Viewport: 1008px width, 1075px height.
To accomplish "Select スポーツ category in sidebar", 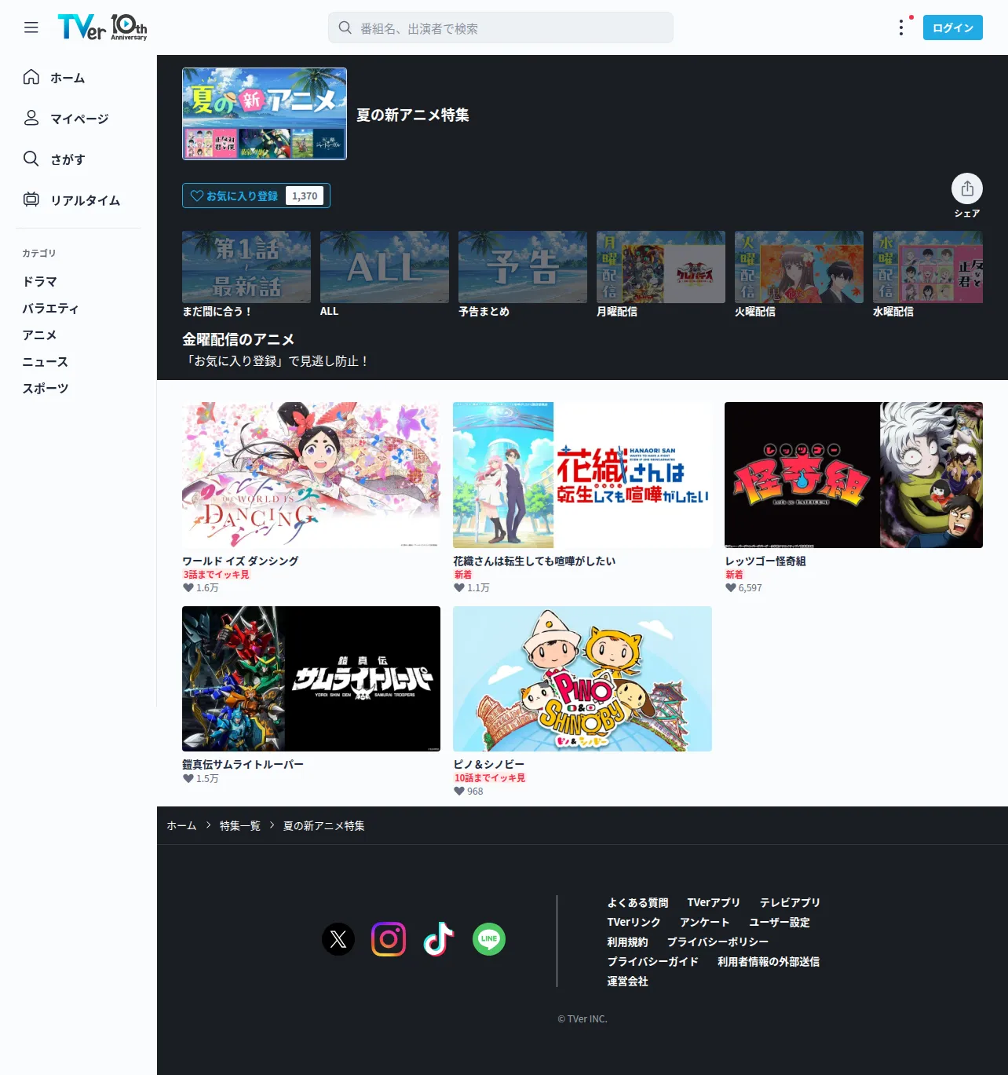I will pos(46,388).
